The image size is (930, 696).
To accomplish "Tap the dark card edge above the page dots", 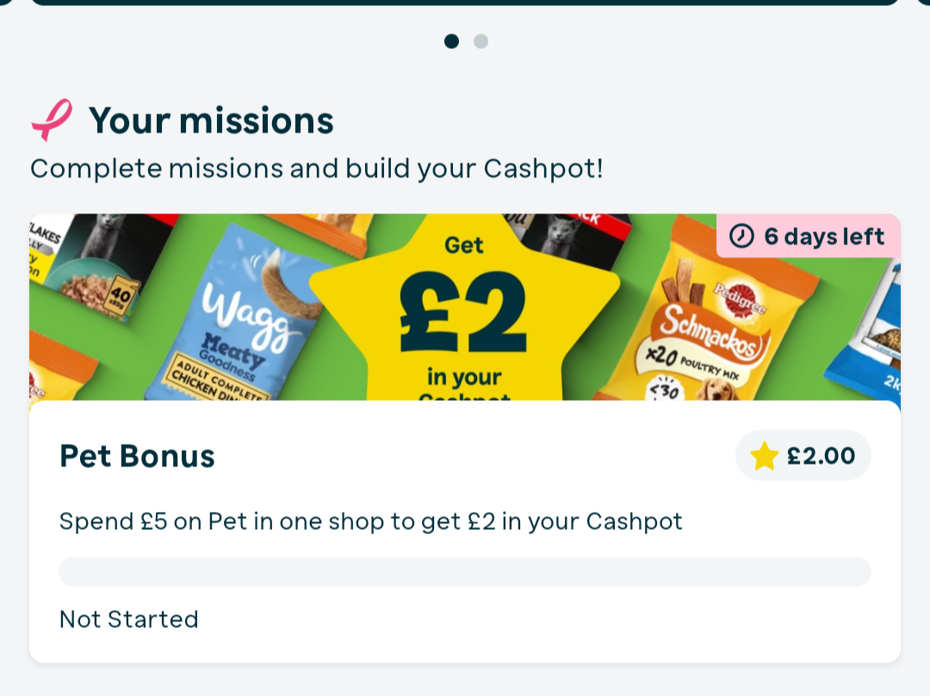I will [x=465, y=3].
